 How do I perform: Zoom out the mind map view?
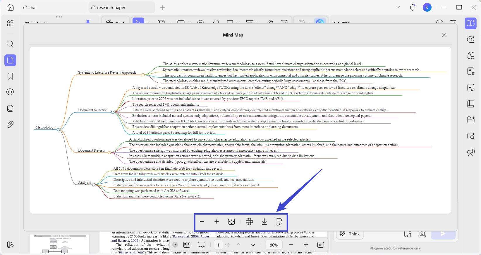point(202,222)
